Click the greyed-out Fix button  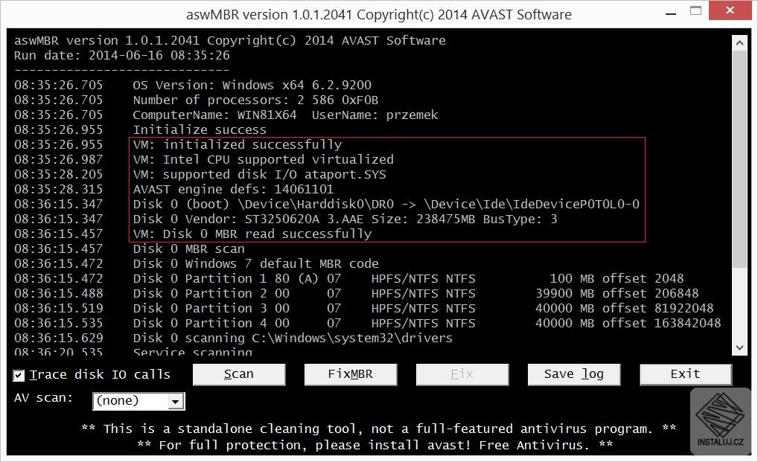462,374
